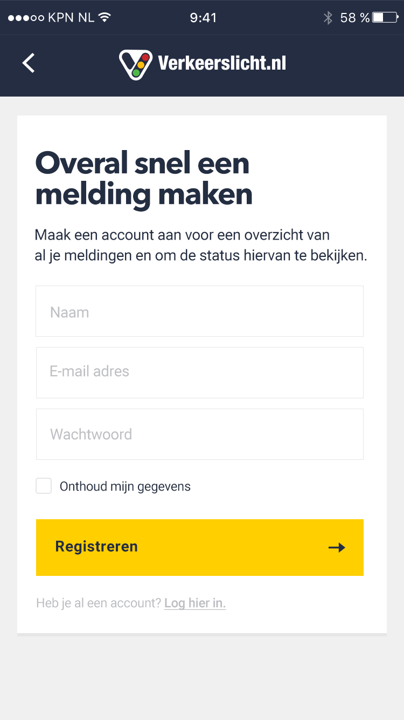Viewport: 404px width, 720px height.
Task: Tap the battery indicator icon
Action: click(x=385, y=18)
